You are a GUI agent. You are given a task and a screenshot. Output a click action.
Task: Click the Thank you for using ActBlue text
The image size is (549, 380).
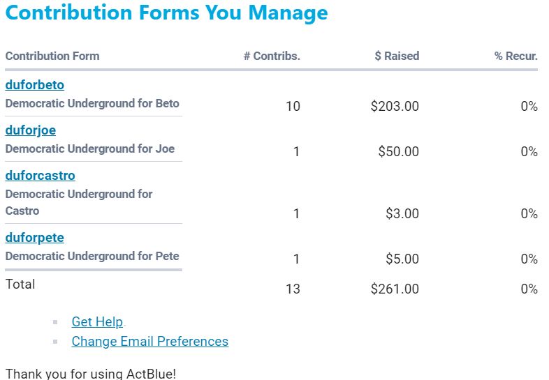(90, 374)
